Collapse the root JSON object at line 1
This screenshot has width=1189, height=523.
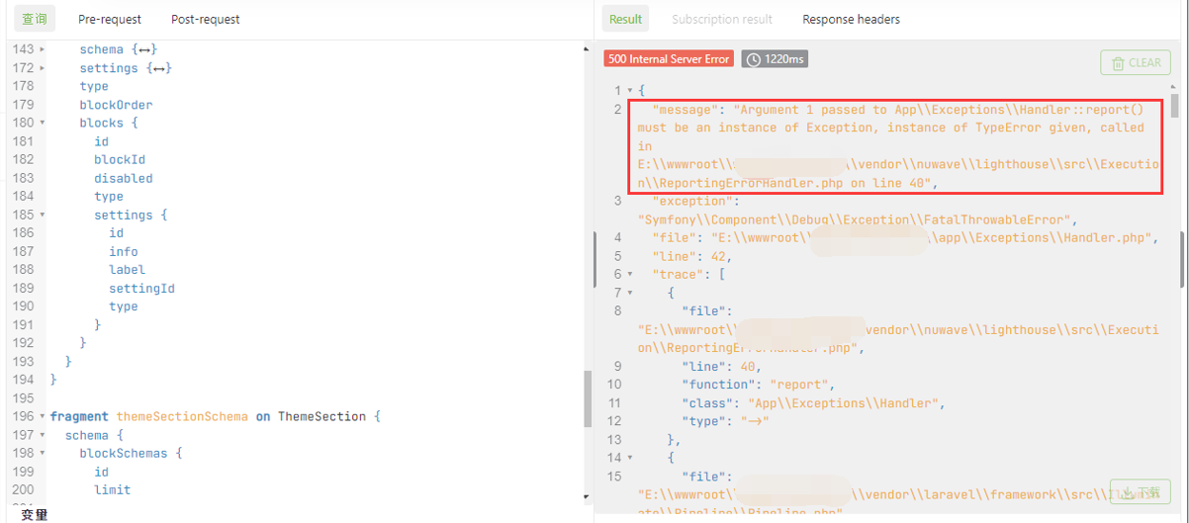click(x=630, y=91)
